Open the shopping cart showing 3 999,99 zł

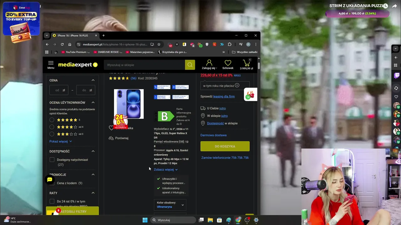click(246, 65)
